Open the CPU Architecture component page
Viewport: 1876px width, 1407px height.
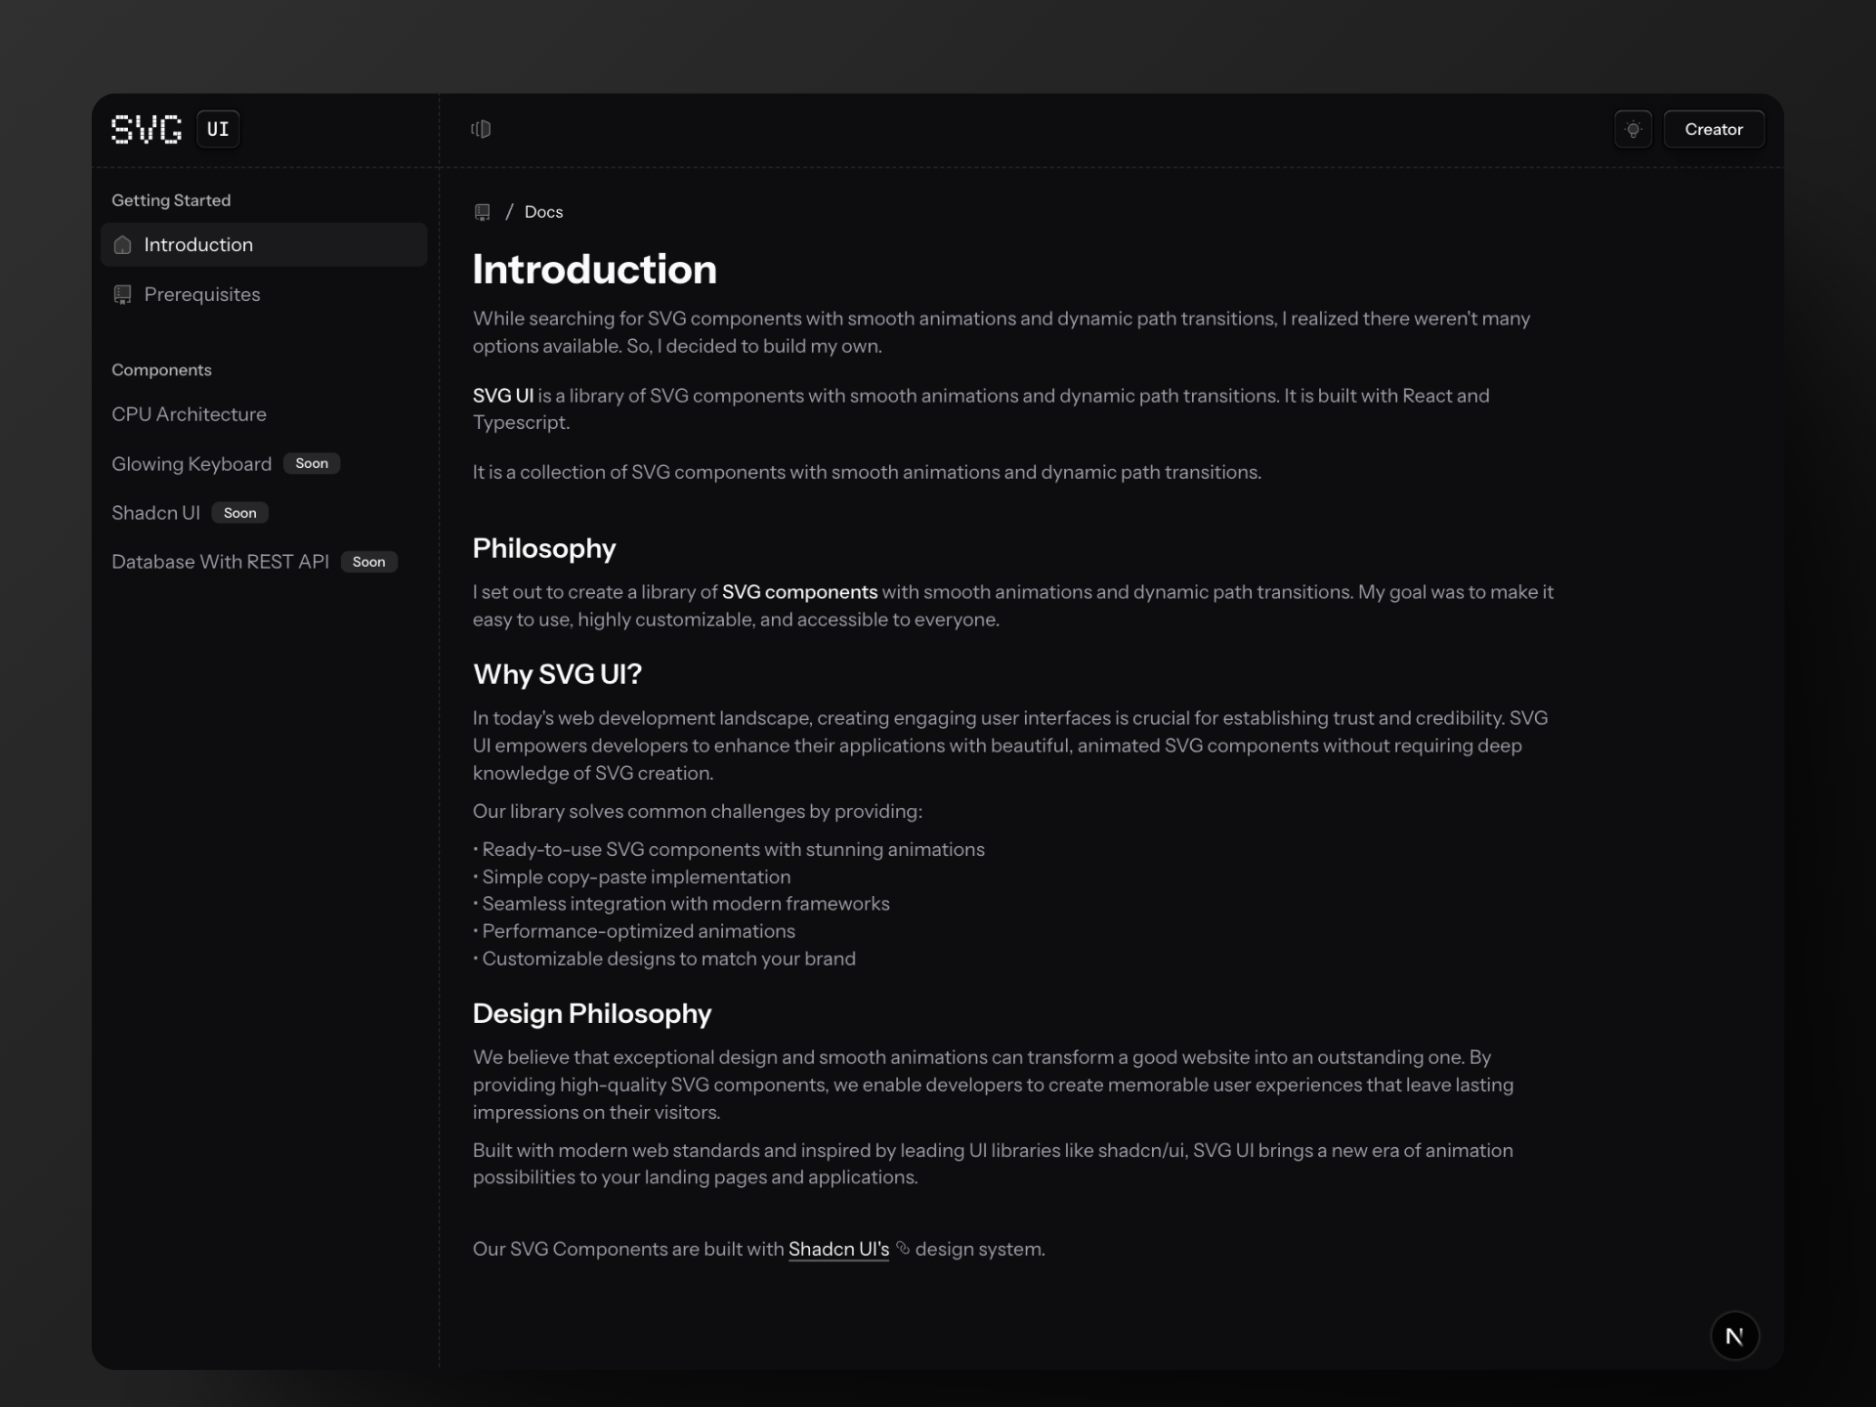189,414
